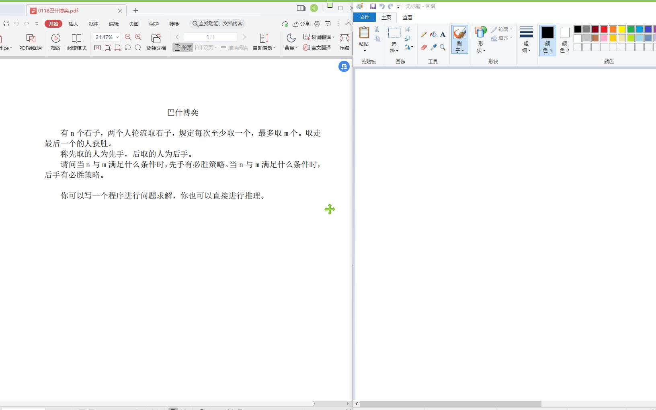656x410 pixels.
Task: Click the settings gear icon in PDF viewer
Action: pos(317,24)
